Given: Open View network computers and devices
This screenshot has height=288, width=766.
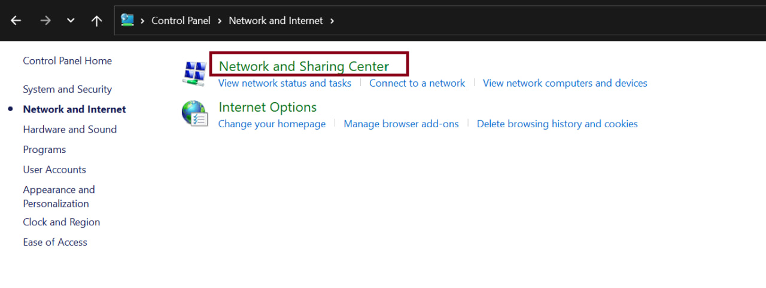Looking at the screenshot, I should 565,84.
